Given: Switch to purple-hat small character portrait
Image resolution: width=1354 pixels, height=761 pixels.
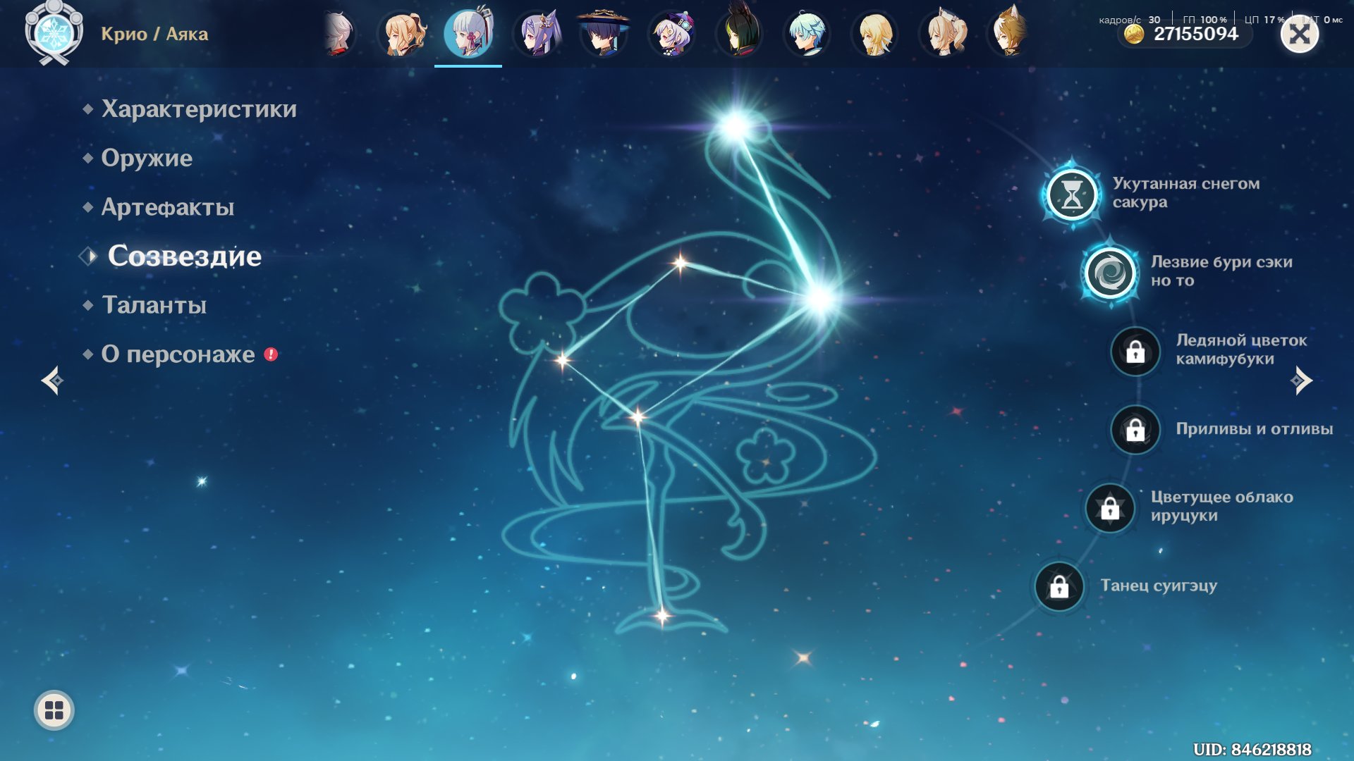Looking at the screenshot, I should tap(672, 33).
